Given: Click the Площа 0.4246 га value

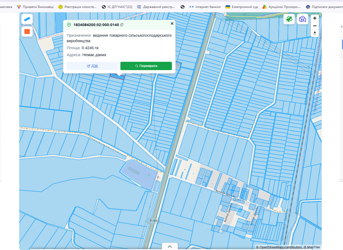Looking at the screenshot, I should (x=90, y=48).
